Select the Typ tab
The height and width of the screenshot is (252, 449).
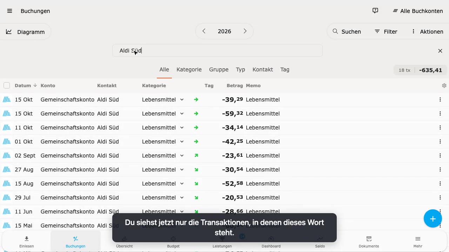coord(240,70)
